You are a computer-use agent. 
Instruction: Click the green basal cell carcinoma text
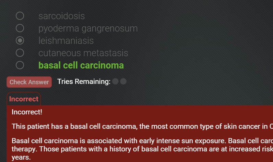[81, 65]
